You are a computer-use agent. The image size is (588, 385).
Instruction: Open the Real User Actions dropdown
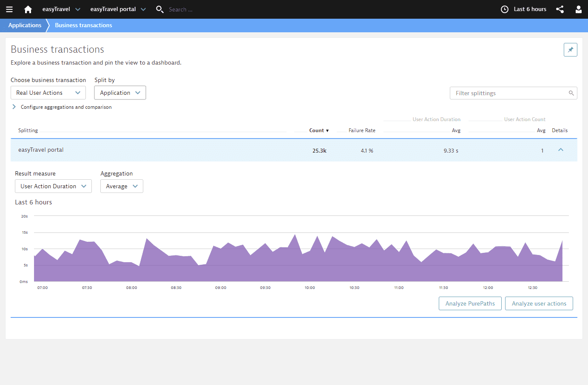pos(48,93)
